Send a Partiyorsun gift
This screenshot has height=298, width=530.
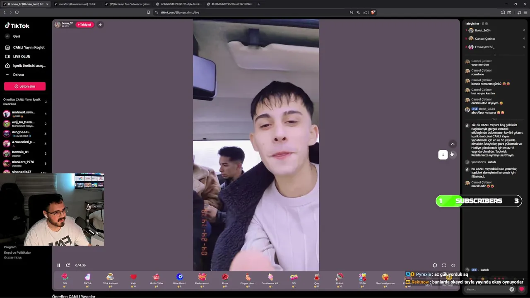click(x=202, y=280)
